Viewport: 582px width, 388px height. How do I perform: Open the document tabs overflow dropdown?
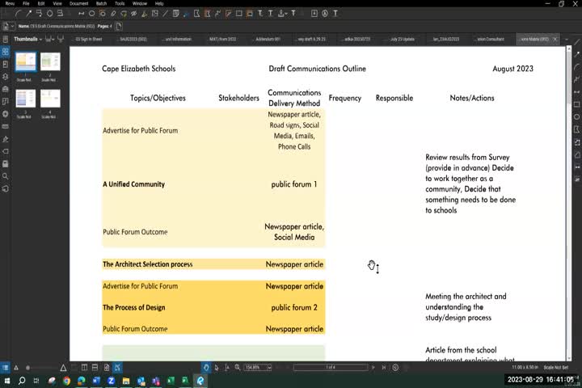(x=567, y=39)
